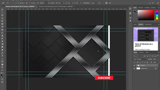Select the Path Selection tool
Screen dimensions: 160x90
pyautogui.click(x=2, y=59)
